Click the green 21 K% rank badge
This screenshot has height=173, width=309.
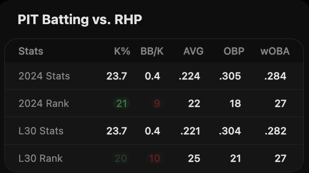pos(121,104)
